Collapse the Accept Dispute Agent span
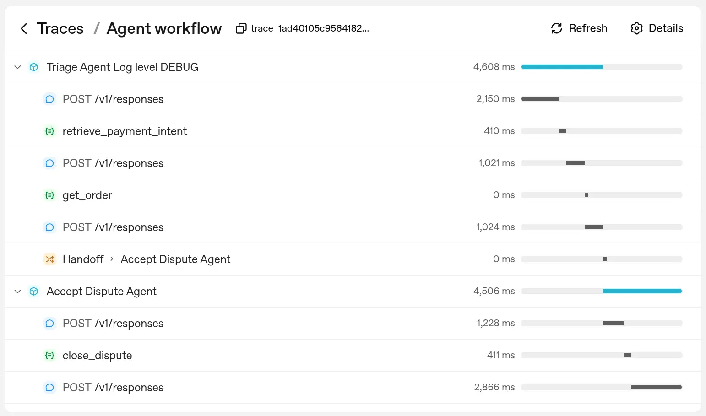 [17, 291]
